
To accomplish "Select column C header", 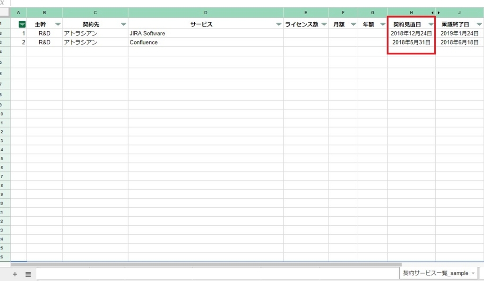I will click(x=95, y=13).
